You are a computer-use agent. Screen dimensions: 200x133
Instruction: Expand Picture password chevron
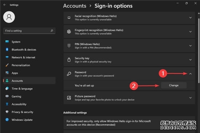[x=191, y=98]
